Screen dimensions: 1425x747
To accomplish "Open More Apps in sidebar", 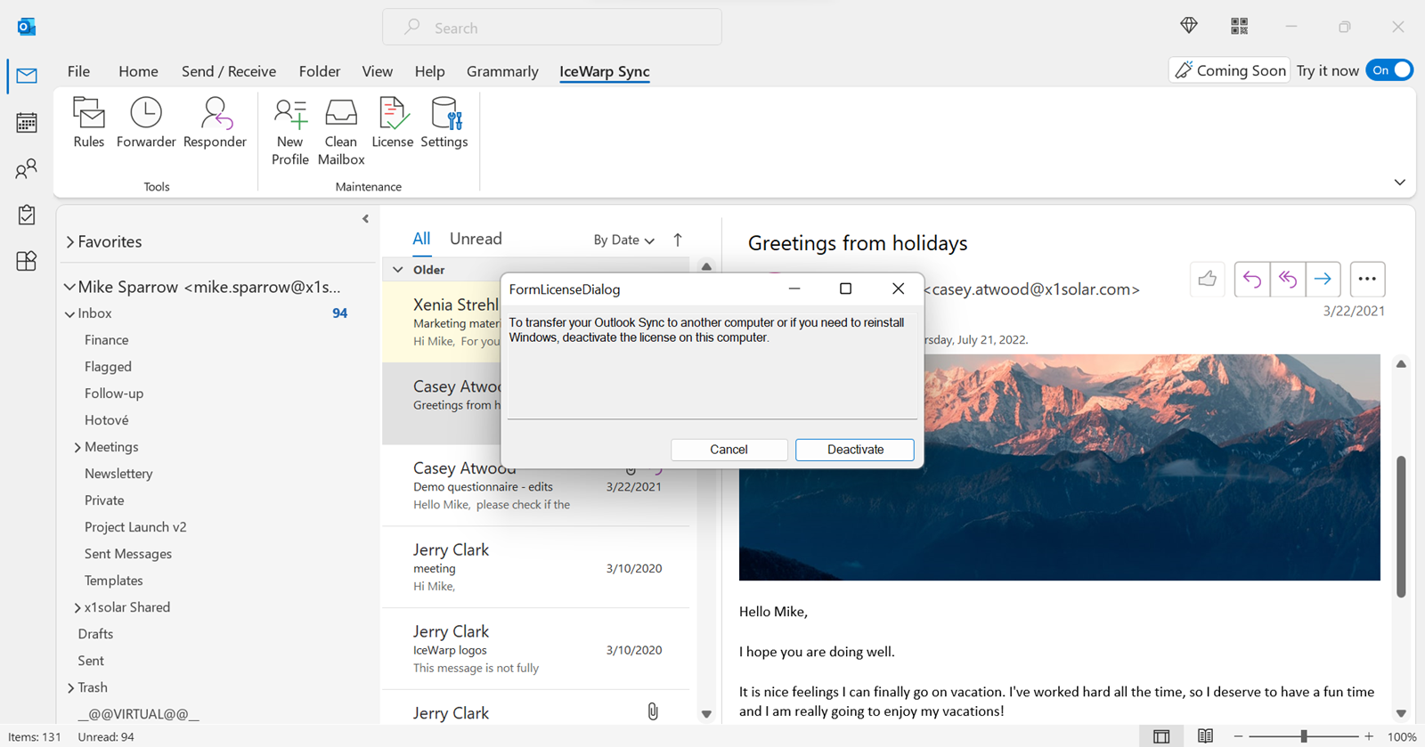I will point(27,261).
